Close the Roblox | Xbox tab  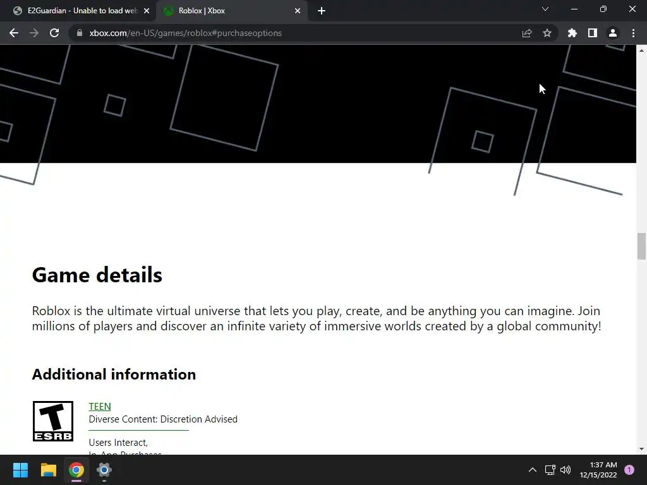298,11
